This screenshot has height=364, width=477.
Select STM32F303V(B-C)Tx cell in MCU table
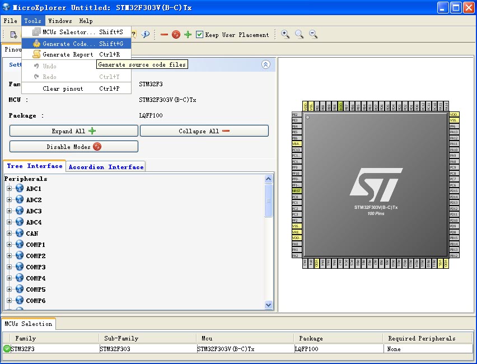245,348
